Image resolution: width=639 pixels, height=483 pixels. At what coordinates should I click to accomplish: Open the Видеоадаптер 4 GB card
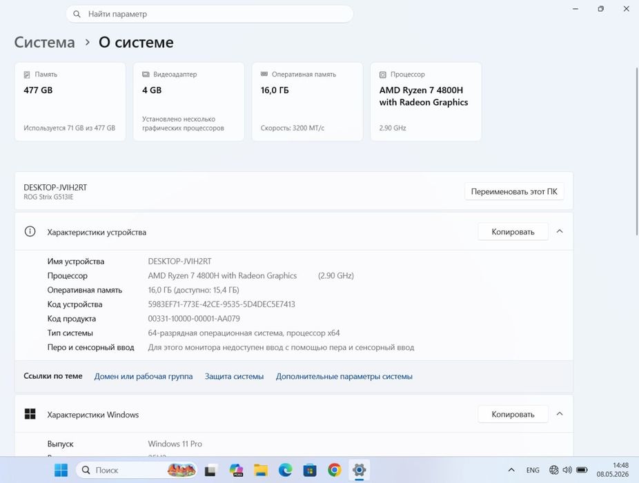(x=188, y=101)
